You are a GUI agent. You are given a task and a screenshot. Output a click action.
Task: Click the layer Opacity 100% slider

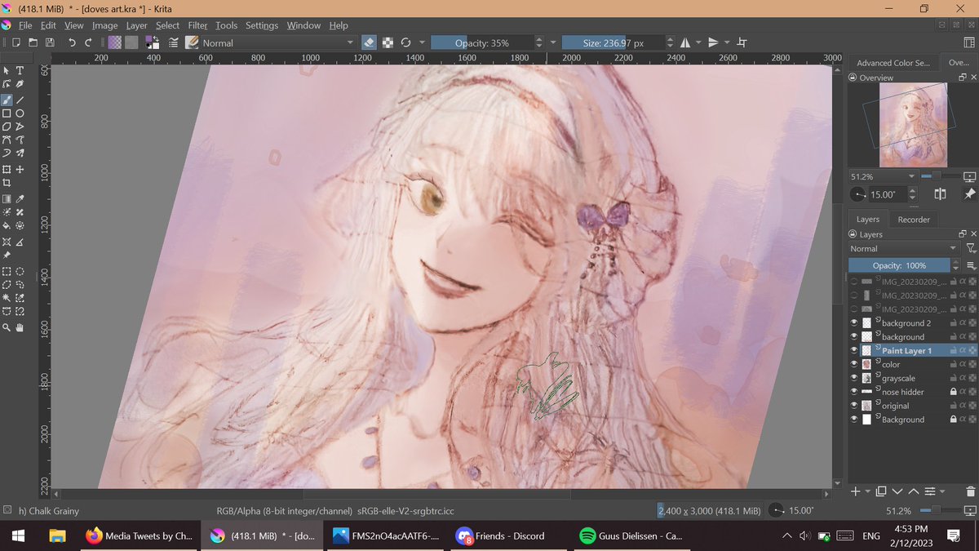899,265
